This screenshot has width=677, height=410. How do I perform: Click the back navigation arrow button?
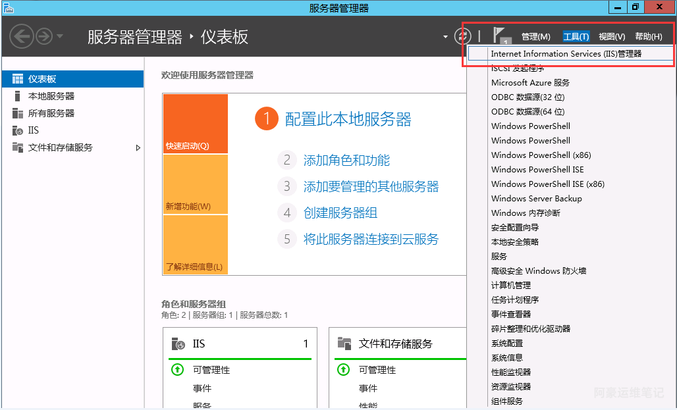22,36
